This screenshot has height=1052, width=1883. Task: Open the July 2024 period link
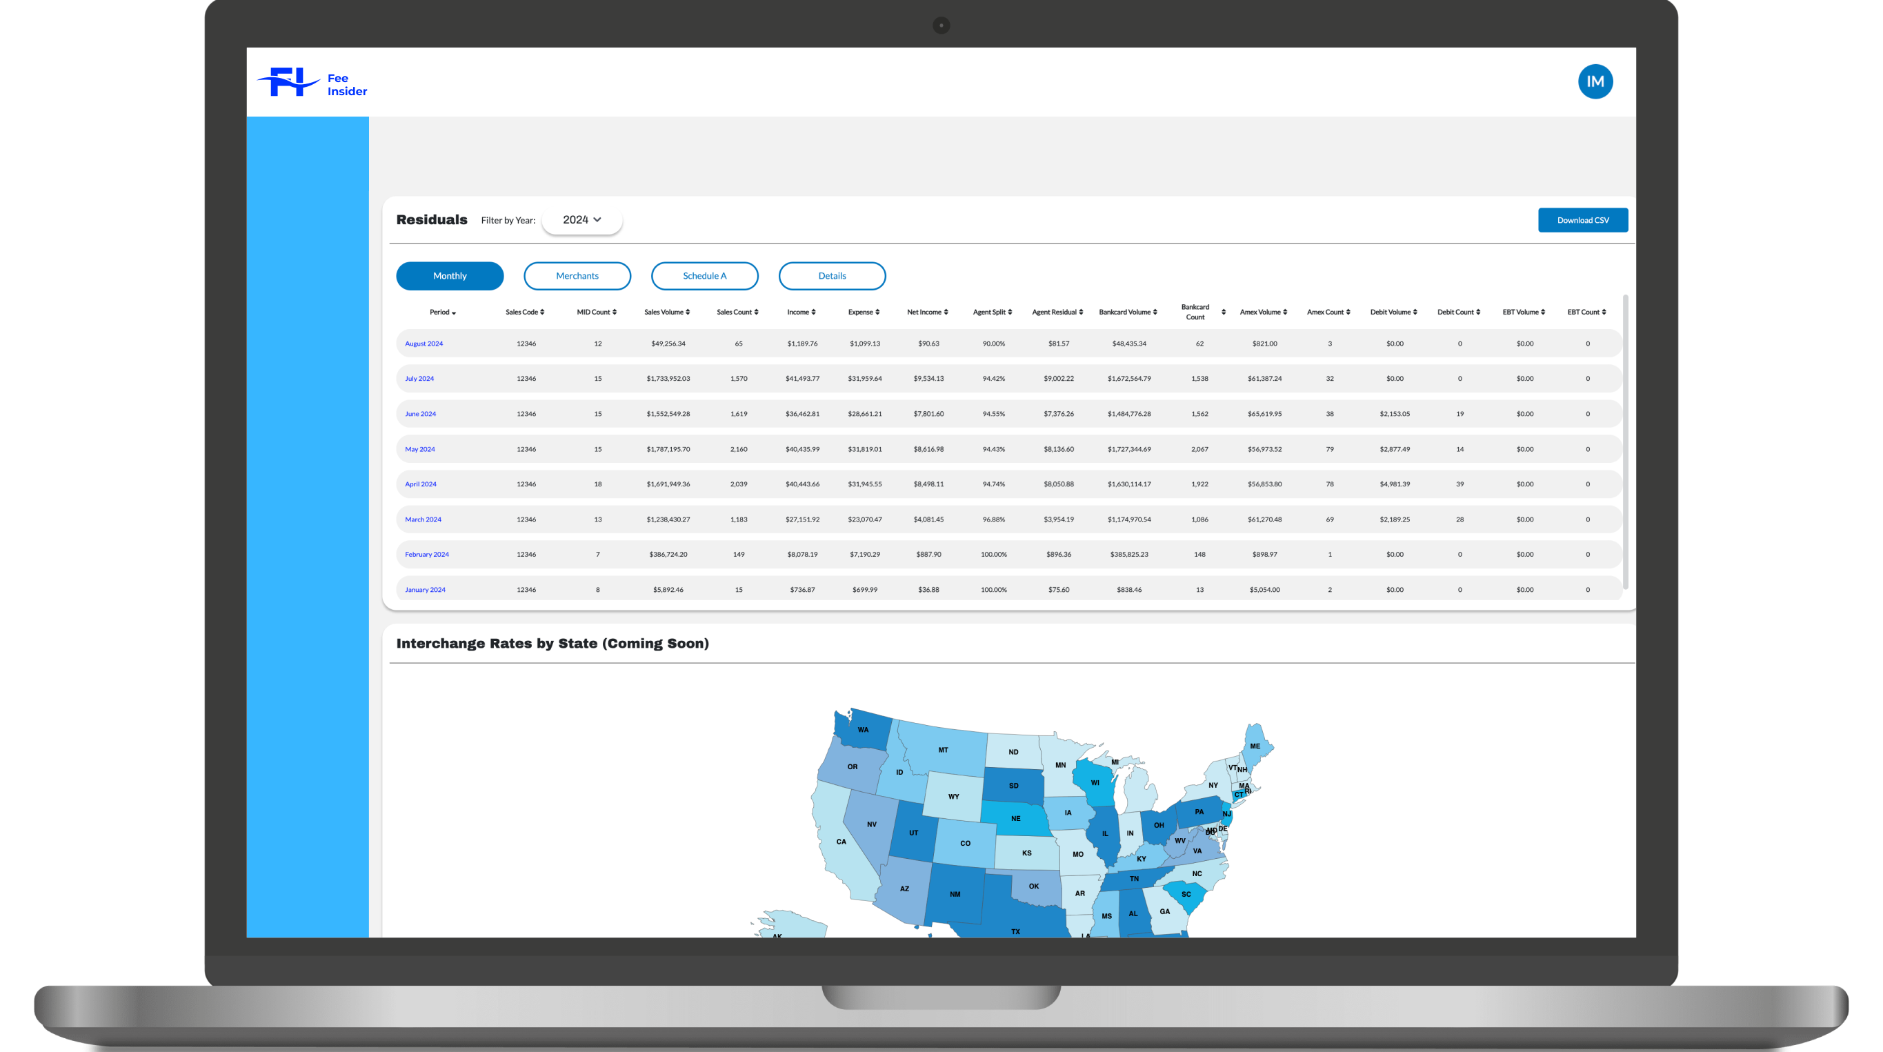[x=419, y=379]
